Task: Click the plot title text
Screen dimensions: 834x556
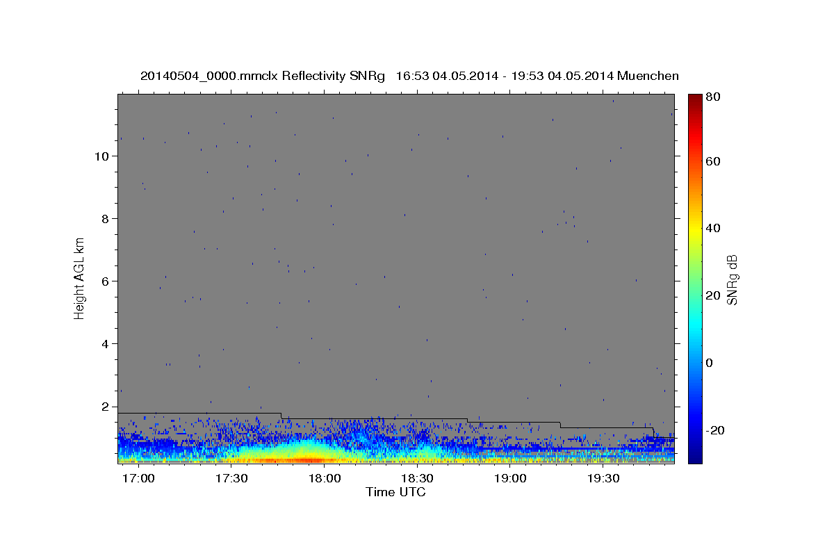Action: click(409, 76)
